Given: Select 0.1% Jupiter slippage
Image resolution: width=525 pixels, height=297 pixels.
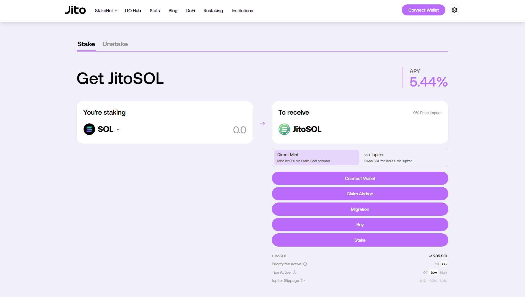Looking at the screenshot, I should click(423, 281).
